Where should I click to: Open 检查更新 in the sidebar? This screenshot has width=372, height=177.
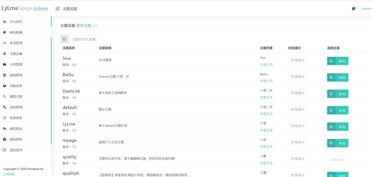click(16, 118)
